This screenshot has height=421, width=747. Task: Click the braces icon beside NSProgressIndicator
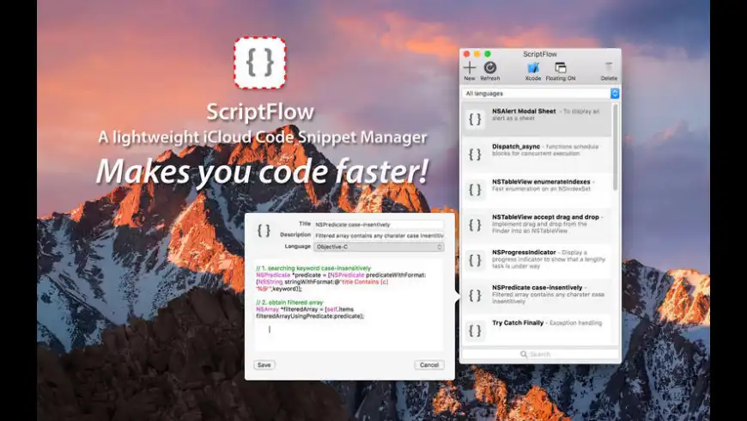click(x=475, y=260)
